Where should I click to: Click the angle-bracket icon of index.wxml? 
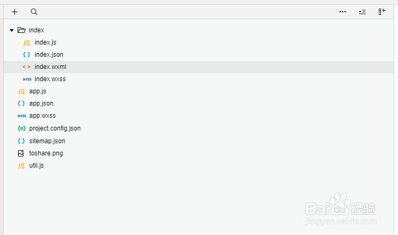coord(27,67)
